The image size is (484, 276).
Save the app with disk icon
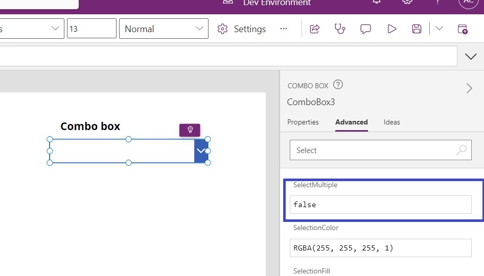click(x=417, y=29)
